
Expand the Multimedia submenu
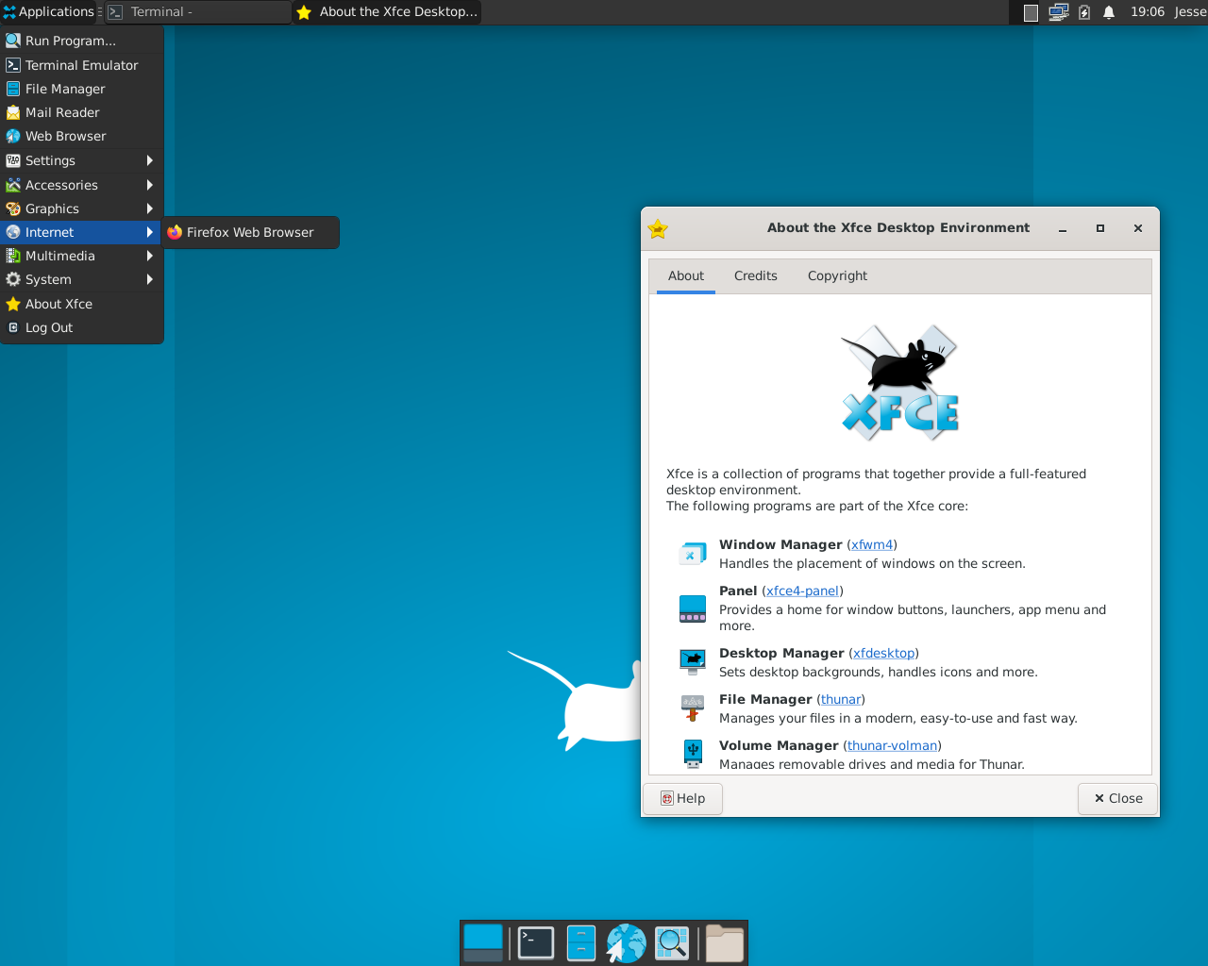pos(82,256)
